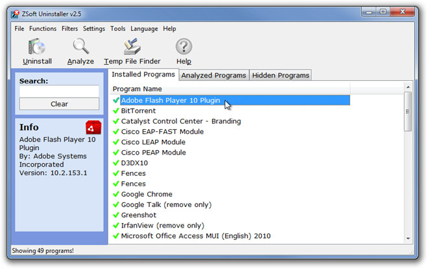Click the Uninstall toolbar icon
428x269 pixels.
tap(37, 47)
